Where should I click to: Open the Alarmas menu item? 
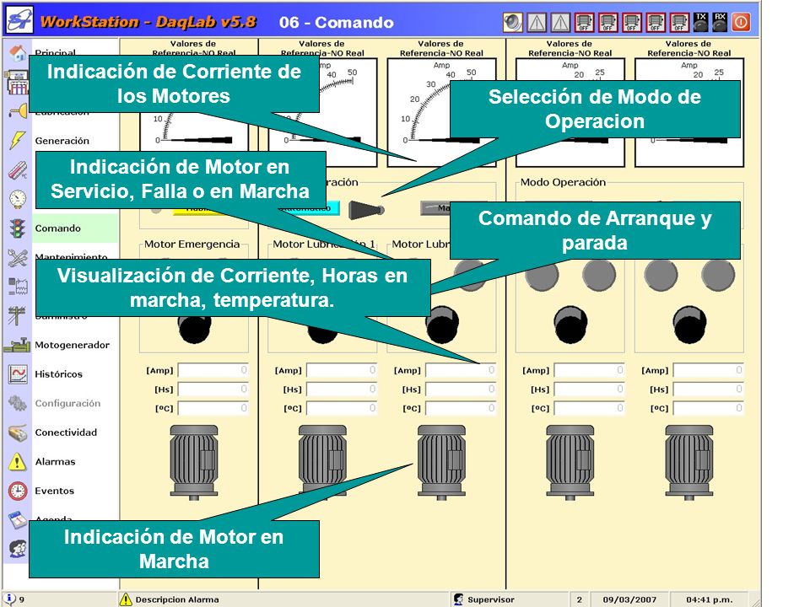(x=55, y=462)
